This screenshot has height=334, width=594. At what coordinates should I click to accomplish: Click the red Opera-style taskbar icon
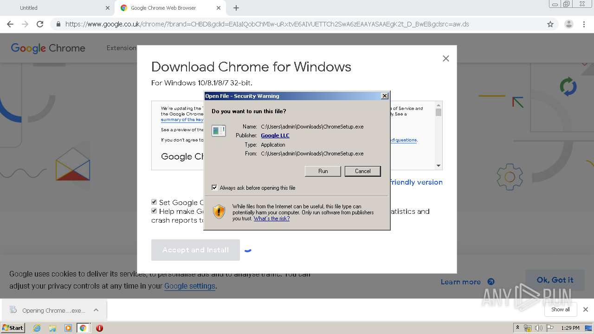pyautogui.click(x=99, y=328)
